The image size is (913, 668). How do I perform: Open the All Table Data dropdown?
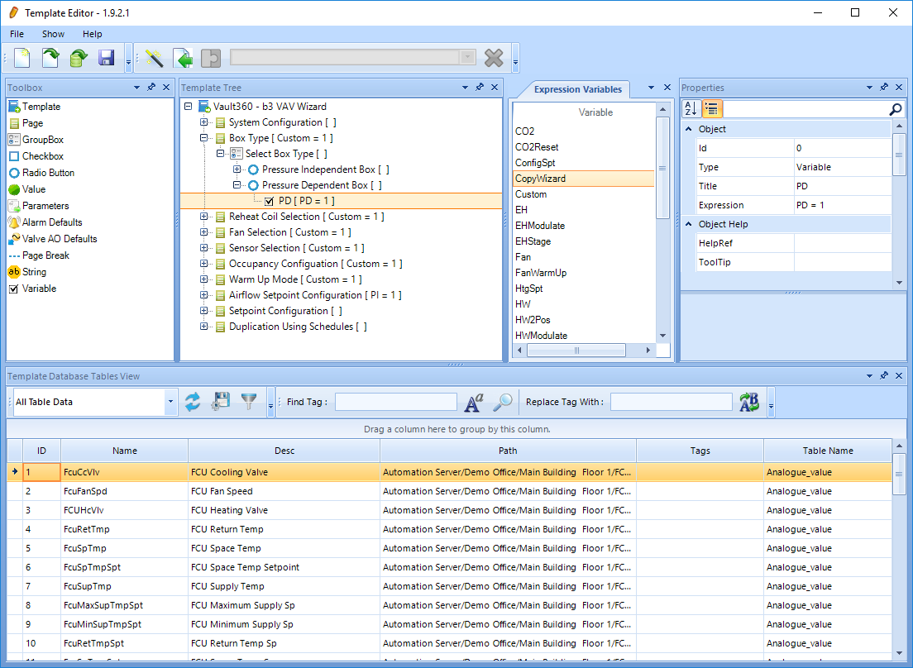170,402
